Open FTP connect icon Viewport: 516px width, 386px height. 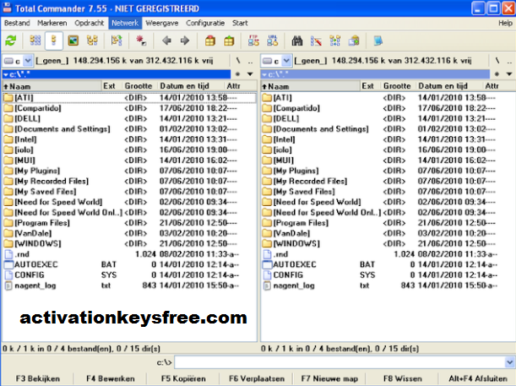pos(253,41)
